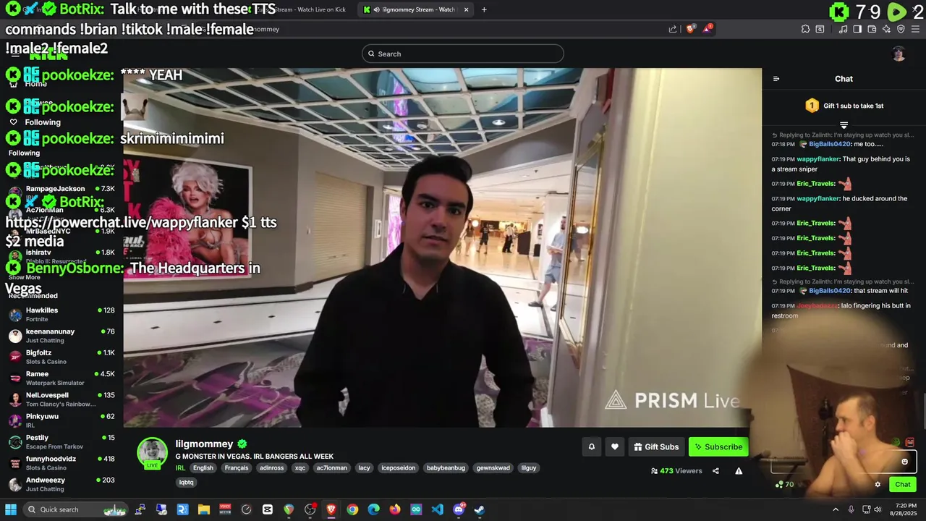Open Hawkilles channel in sidebar

[61, 314]
